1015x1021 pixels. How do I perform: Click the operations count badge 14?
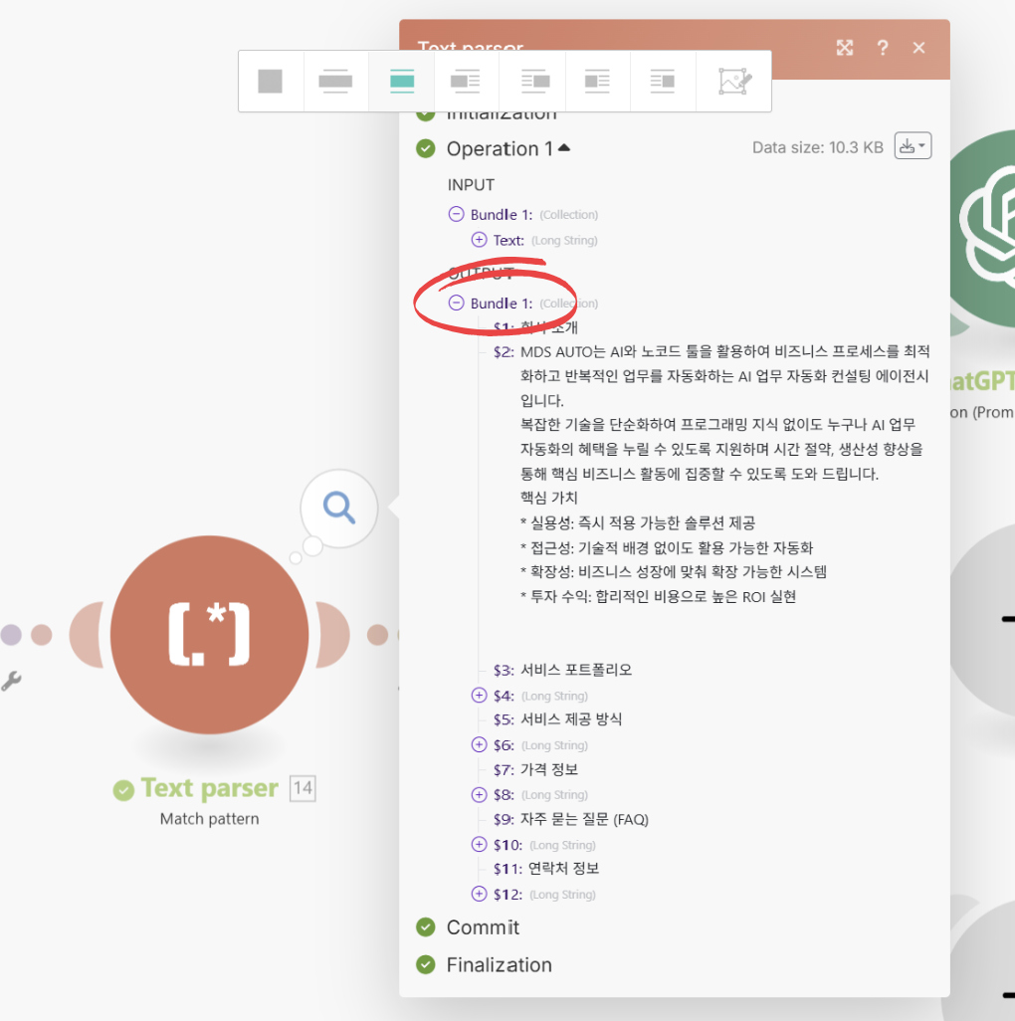point(303,788)
